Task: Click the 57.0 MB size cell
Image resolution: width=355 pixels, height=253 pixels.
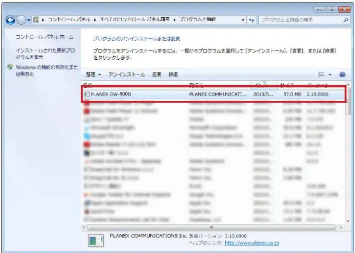Action: pyautogui.click(x=292, y=94)
